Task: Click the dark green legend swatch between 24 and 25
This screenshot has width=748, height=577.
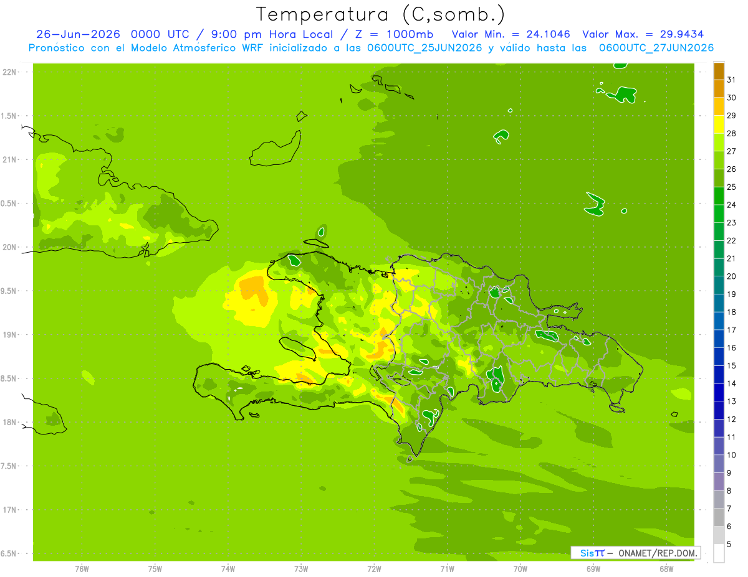Action: pos(719,196)
